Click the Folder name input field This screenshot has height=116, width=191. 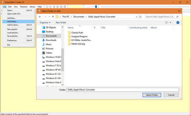point(123,90)
